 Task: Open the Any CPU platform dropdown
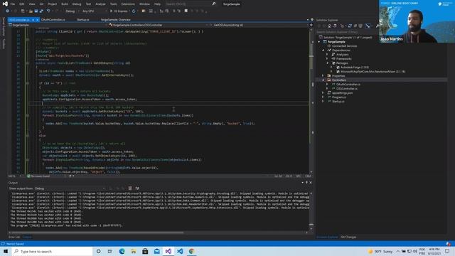click(94, 11)
